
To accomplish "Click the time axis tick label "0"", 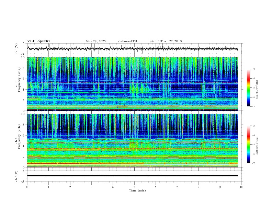I will 27,187.
